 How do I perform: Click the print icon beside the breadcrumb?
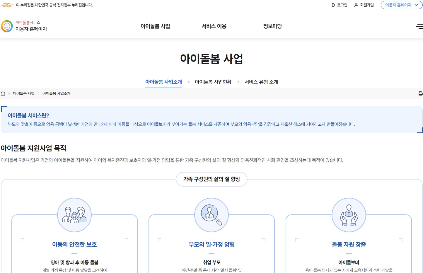420,93
